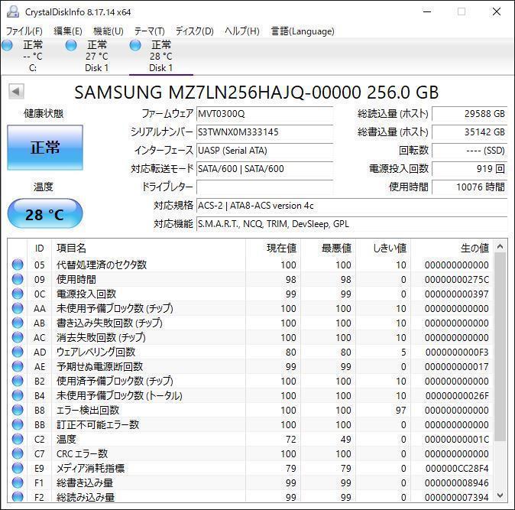Select the 28 °C Disk 1 tab
This screenshot has height=510, width=515.
[x=161, y=56]
